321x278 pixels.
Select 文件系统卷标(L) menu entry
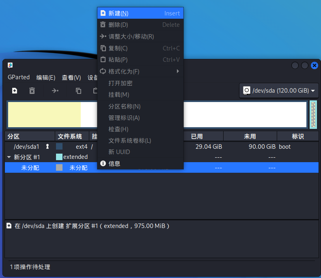coord(140,141)
